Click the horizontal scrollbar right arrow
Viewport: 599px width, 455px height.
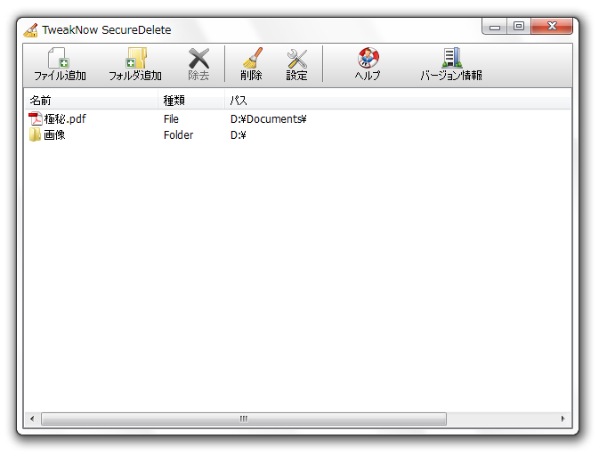(563, 418)
